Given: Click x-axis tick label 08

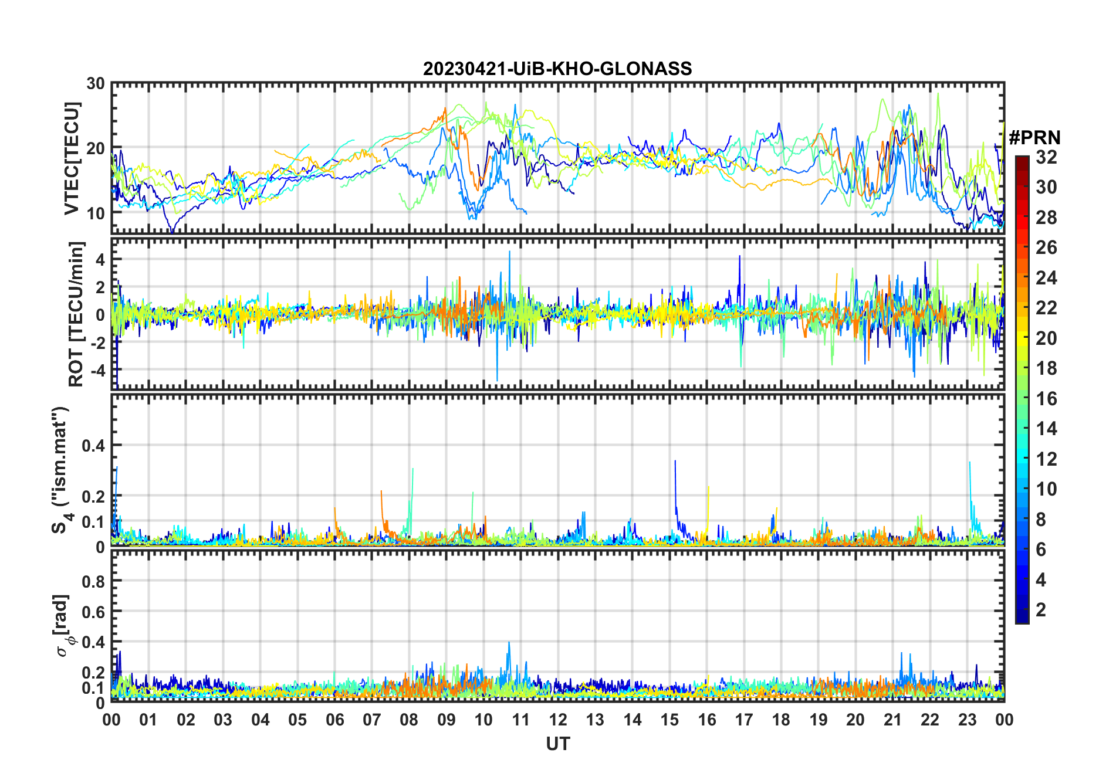Looking at the screenshot, I should point(409,720).
